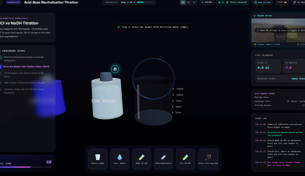The height and width of the screenshot is (176, 305).
Task: Click the 50ml beaker graduation label
Action: coord(179,107)
